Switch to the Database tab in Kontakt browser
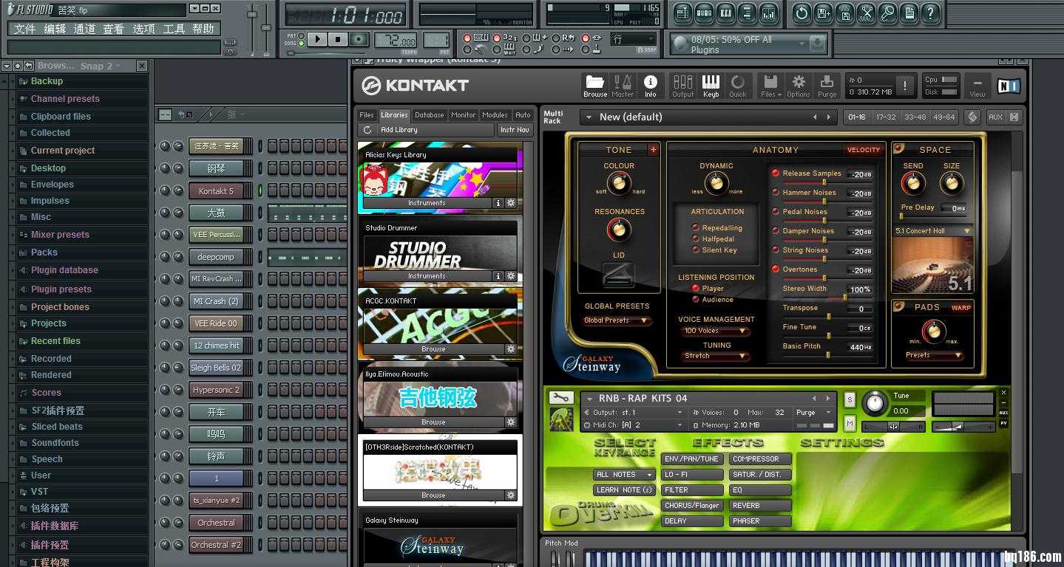Image resolution: width=1064 pixels, height=567 pixels. pyautogui.click(x=430, y=115)
